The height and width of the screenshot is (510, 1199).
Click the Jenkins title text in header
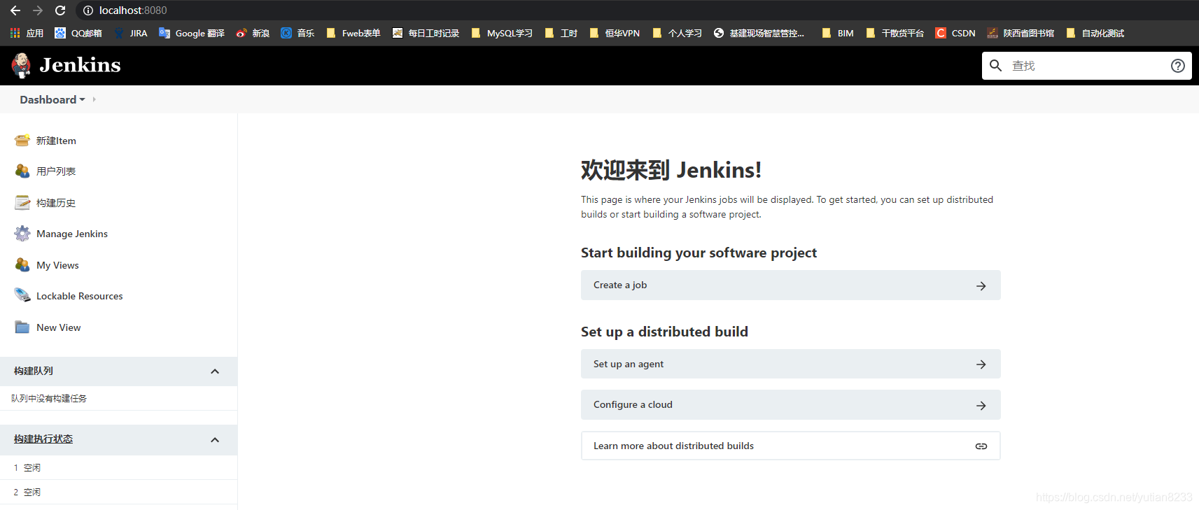tap(80, 65)
